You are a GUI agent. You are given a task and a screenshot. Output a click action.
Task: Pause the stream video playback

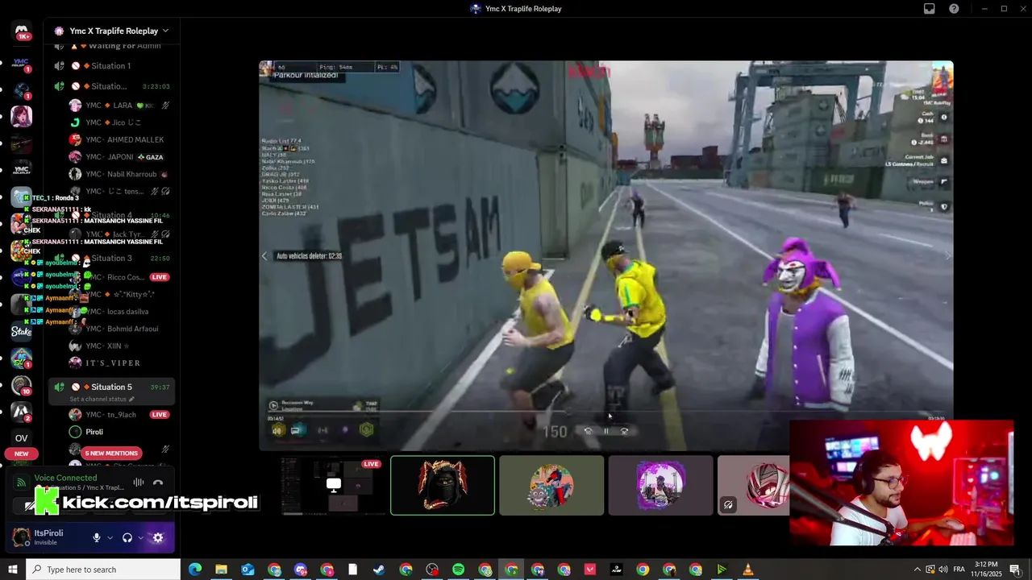[x=606, y=431]
